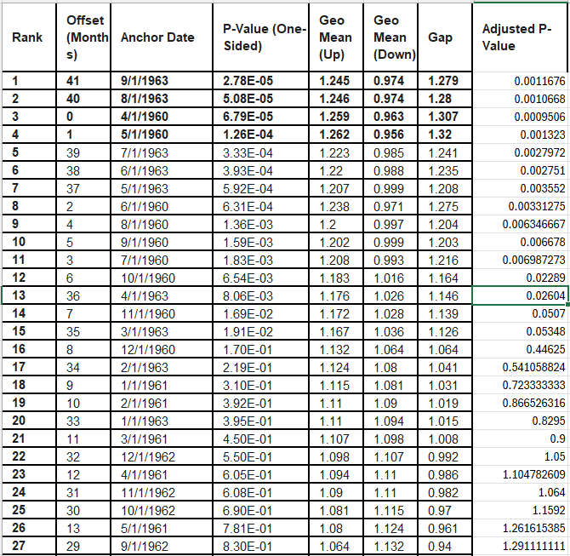Click p-value cell 6.90E-01
The height and width of the screenshot is (556, 570).
tap(260, 511)
